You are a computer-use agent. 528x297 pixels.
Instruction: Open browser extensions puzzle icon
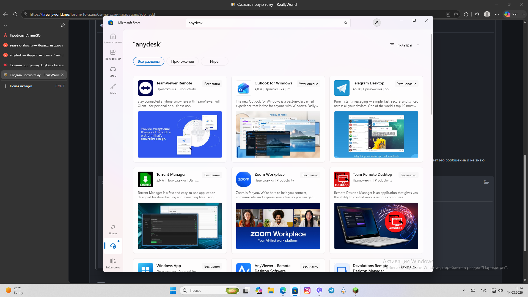(x=466, y=14)
